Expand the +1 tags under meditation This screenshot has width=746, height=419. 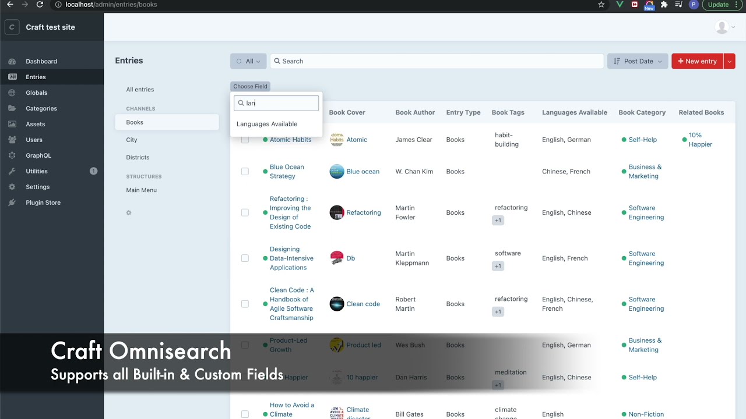498,385
